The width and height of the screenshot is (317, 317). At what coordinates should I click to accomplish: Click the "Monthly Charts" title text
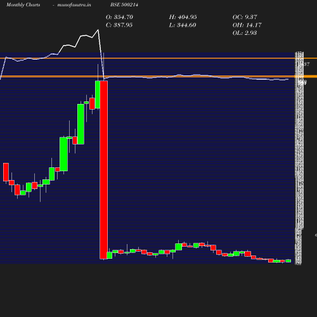pyautogui.click(x=23, y=4)
